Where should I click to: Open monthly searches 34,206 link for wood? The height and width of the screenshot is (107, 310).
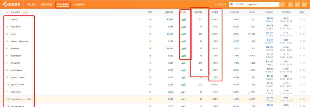click(x=170, y=34)
